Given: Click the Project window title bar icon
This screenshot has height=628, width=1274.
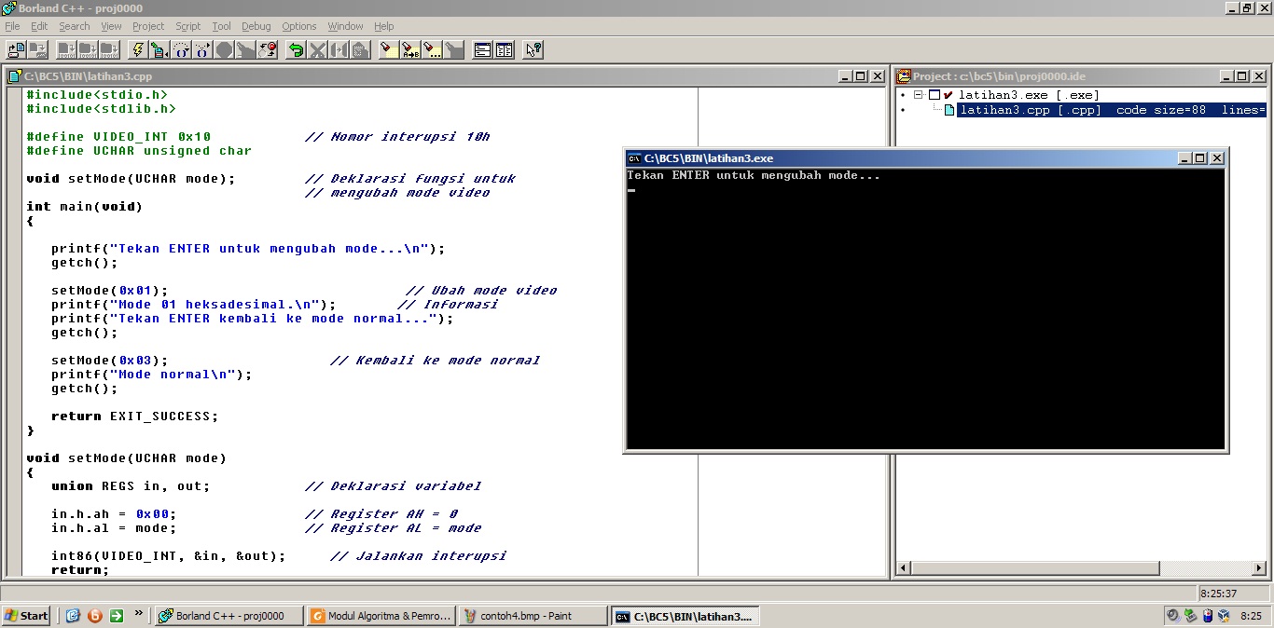Looking at the screenshot, I should [x=904, y=76].
